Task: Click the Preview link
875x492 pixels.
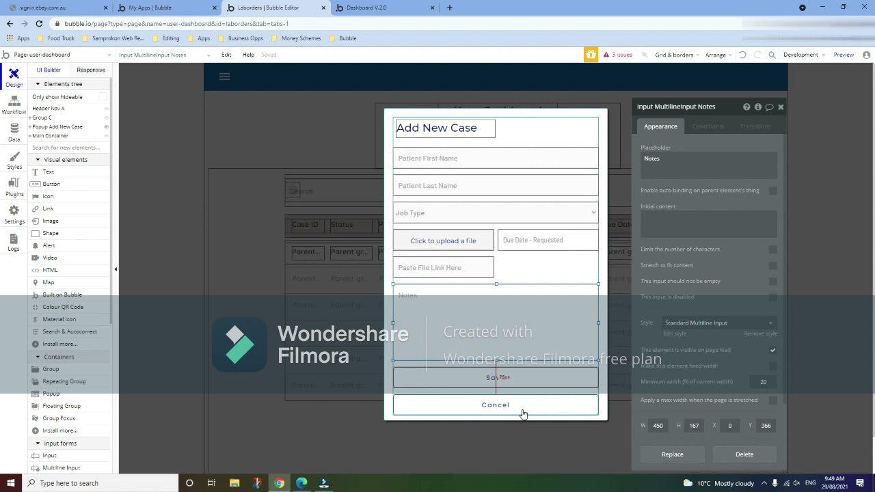Action: (844, 55)
